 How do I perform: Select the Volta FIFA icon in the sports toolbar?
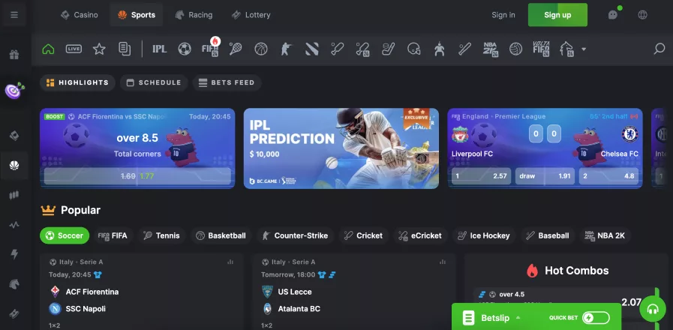541,49
